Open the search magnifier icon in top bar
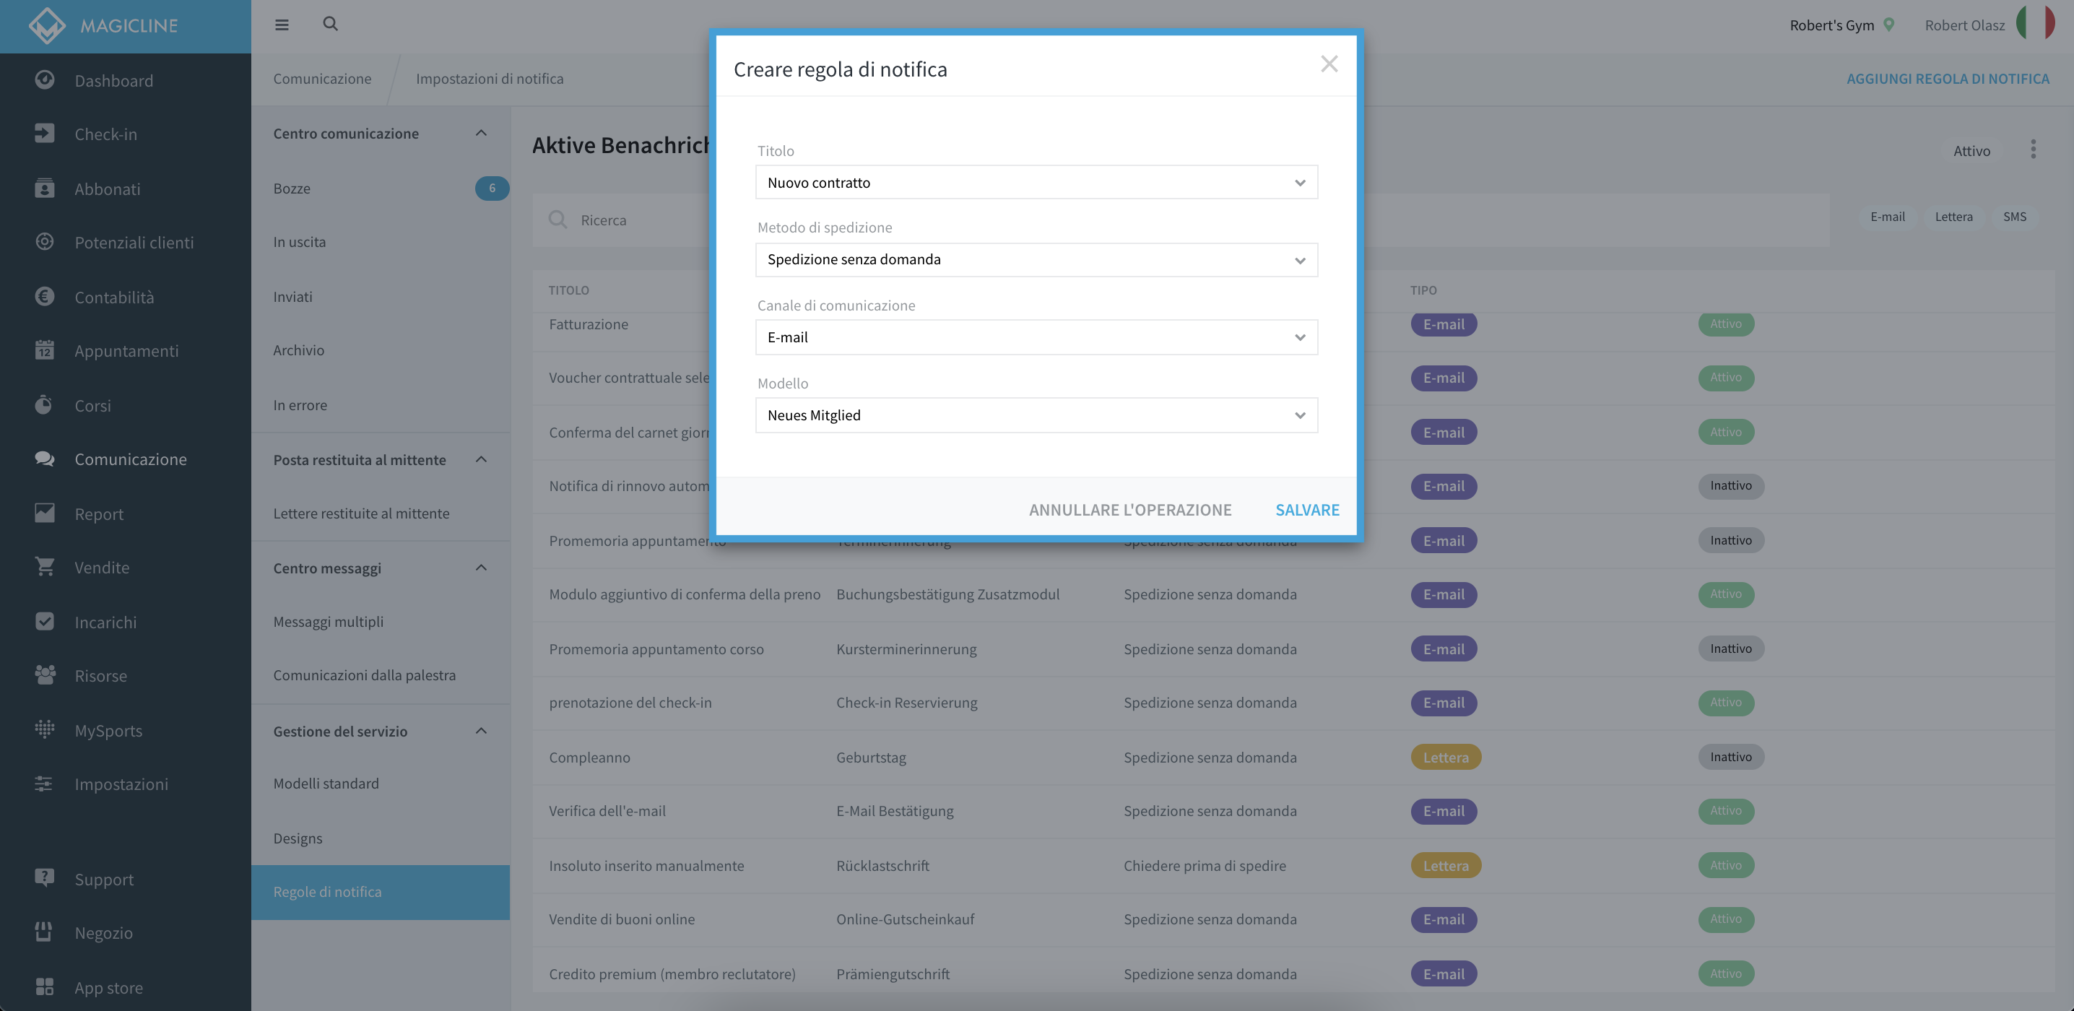The height and width of the screenshot is (1011, 2074). tap(330, 24)
